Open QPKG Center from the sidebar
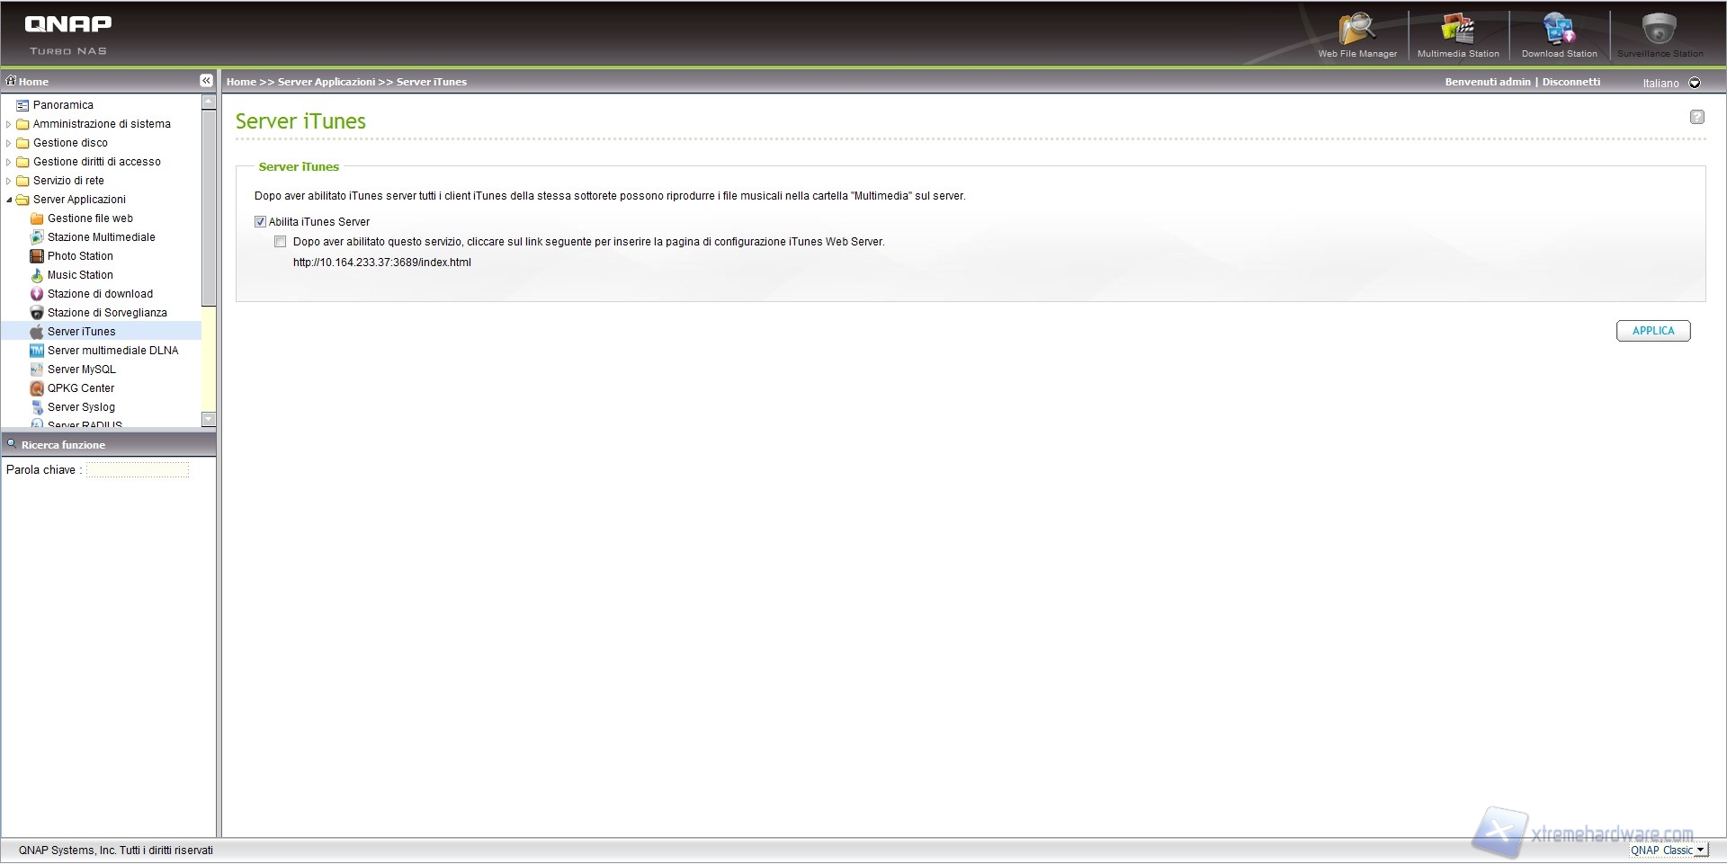The height and width of the screenshot is (864, 1727). [x=81, y=388]
